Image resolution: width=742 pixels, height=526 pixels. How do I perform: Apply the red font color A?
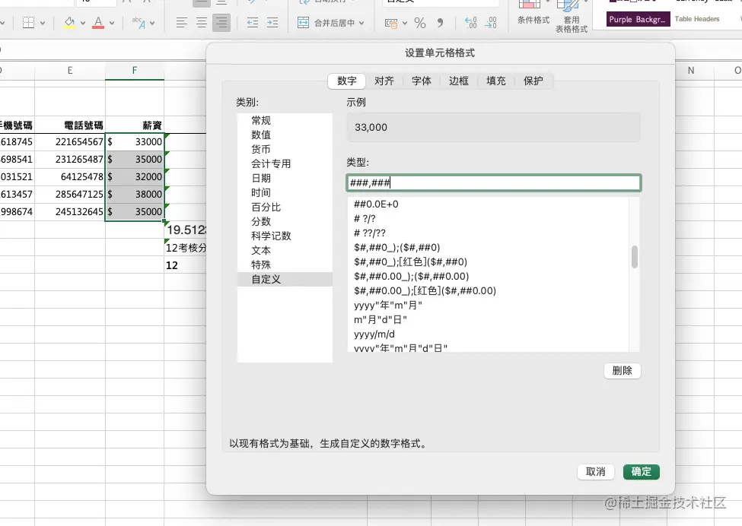pos(98,23)
